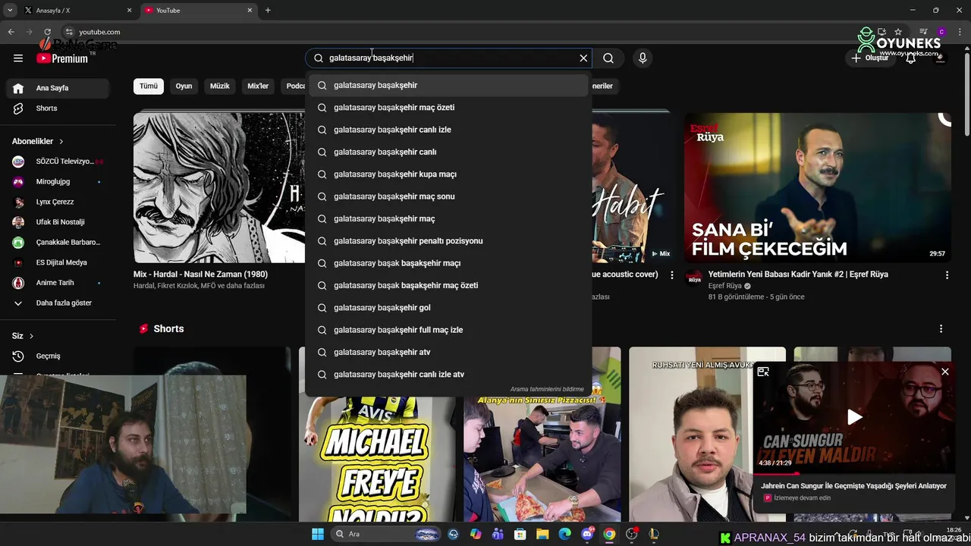This screenshot has width=971, height=546.
Task: Open Microsoft Edge from the taskbar
Action: pyautogui.click(x=564, y=535)
